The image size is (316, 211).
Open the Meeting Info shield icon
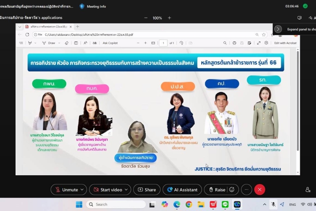click(82, 6)
